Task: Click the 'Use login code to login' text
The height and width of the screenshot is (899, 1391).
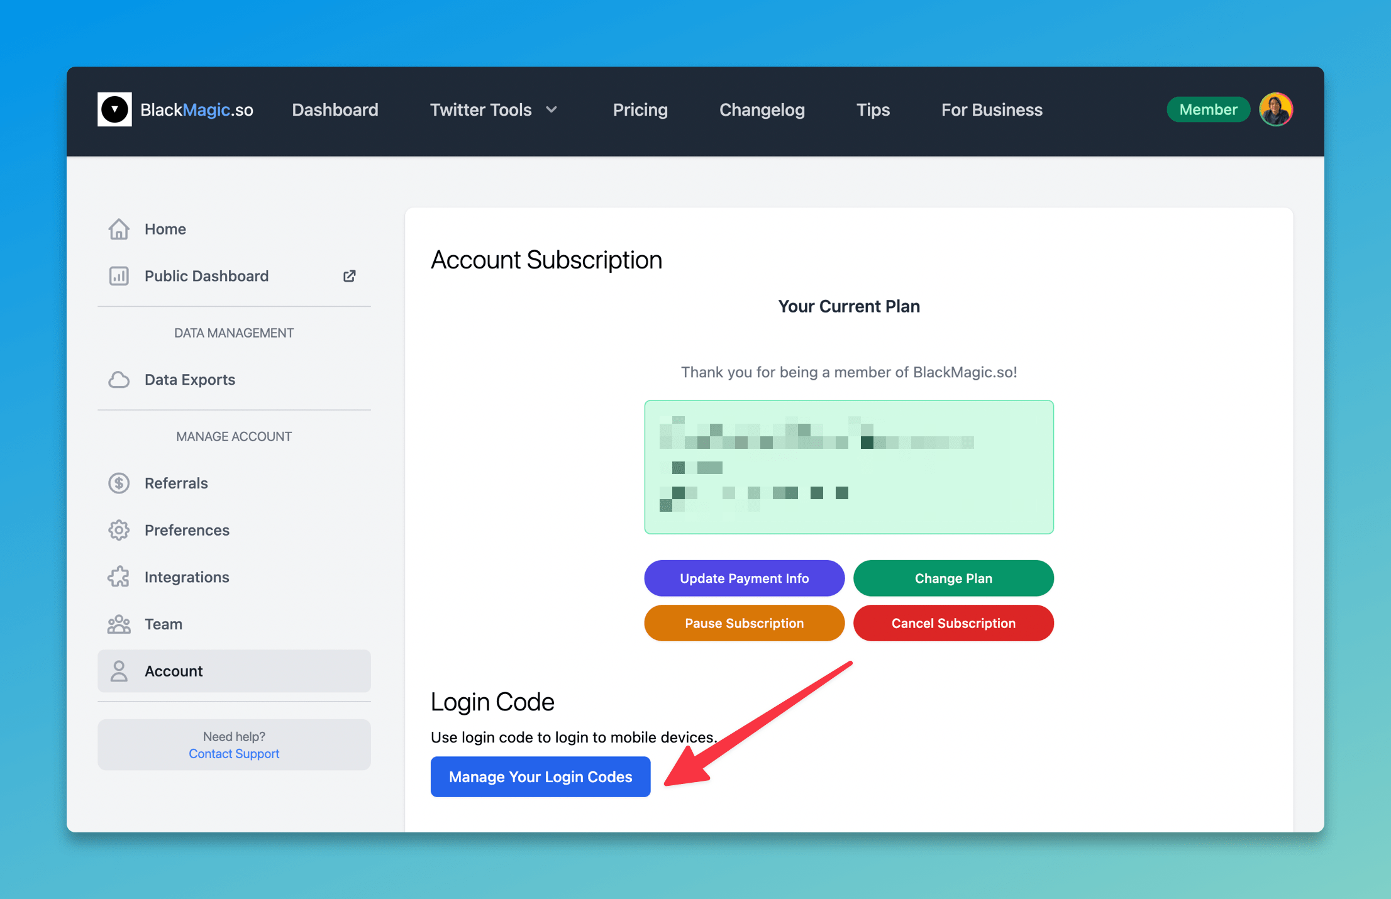Action: coord(574,737)
